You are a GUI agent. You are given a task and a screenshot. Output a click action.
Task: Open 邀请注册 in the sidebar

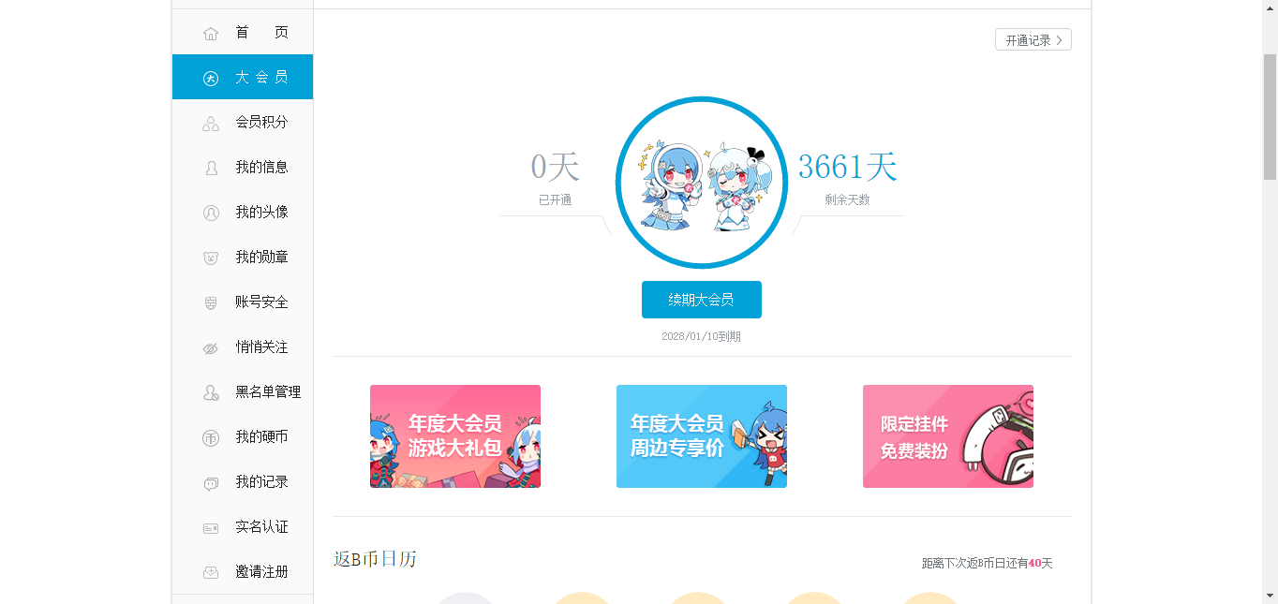coord(243,572)
